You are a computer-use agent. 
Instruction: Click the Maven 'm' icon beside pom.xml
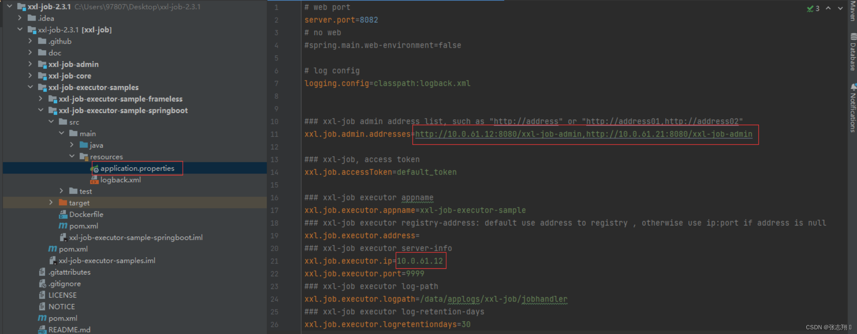click(63, 226)
